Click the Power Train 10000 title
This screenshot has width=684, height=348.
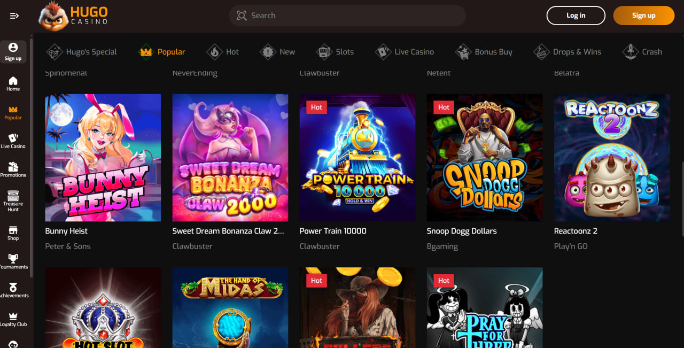tap(333, 231)
